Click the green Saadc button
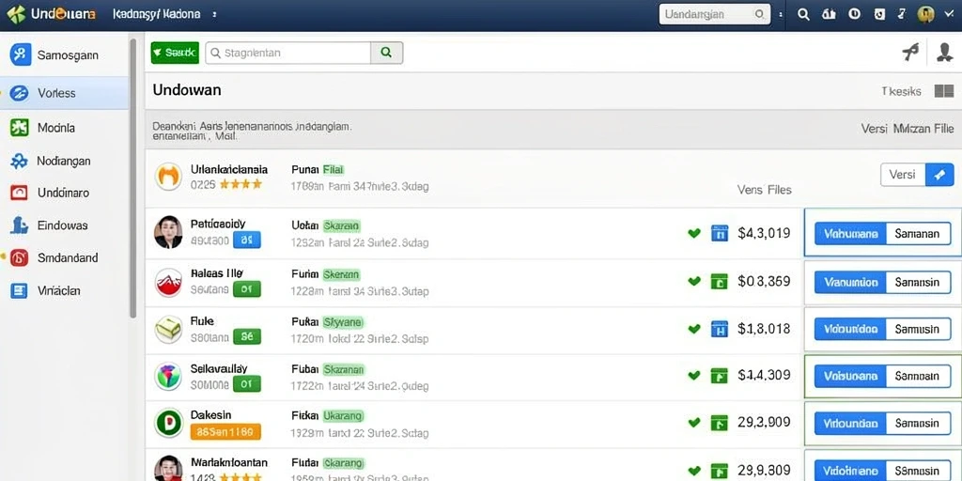The width and height of the screenshot is (962, 481). [175, 53]
